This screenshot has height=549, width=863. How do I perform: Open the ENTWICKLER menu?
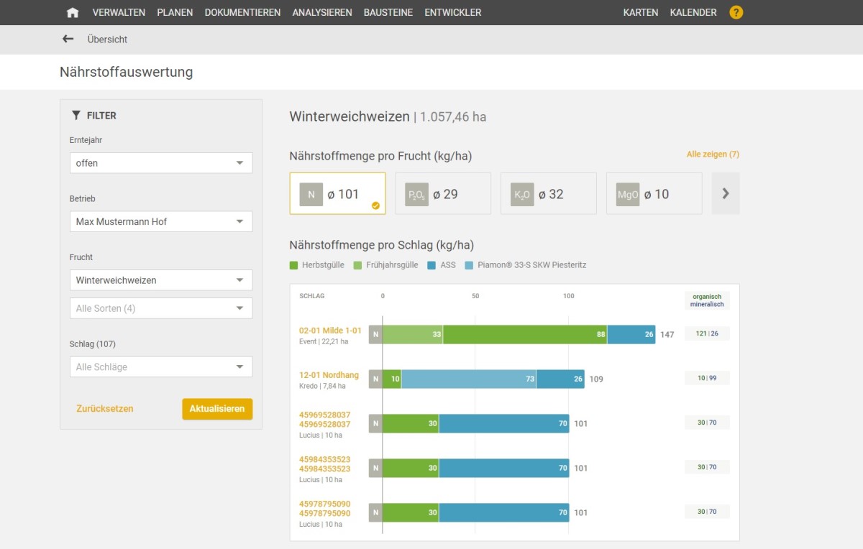[453, 12]
